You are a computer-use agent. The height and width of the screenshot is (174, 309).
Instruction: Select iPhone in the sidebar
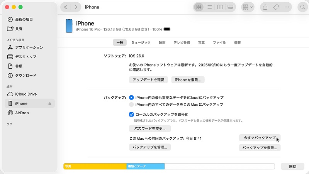point(30,103)
